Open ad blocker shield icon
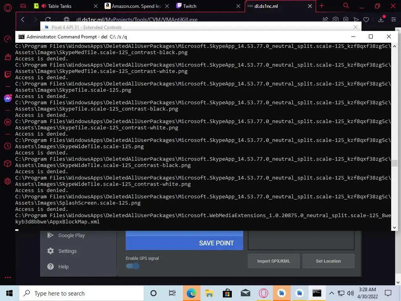 tap(346, 20)
